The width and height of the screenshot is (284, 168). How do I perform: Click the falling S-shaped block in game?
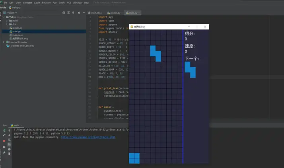pyautogui.click(x=156, y=53)
